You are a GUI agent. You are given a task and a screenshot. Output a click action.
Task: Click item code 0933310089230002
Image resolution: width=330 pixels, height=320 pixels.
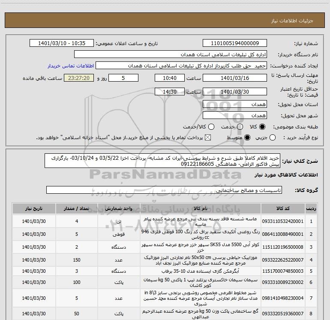click(283, 282)
